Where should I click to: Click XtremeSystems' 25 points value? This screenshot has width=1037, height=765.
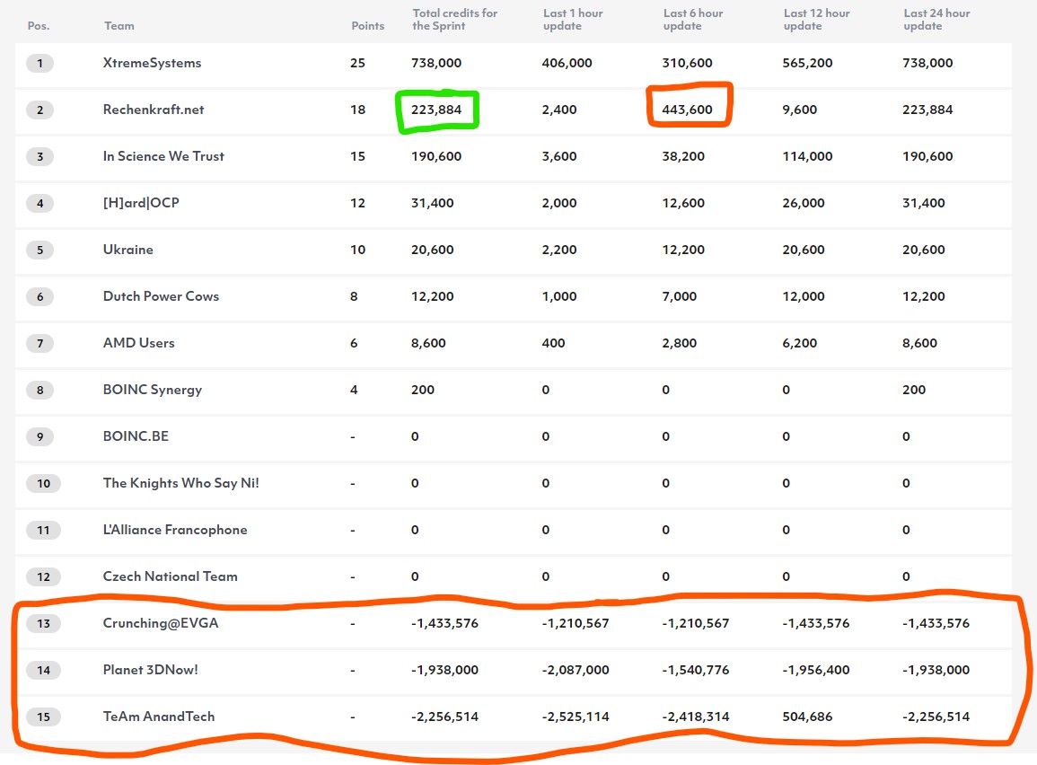point(358,63)
